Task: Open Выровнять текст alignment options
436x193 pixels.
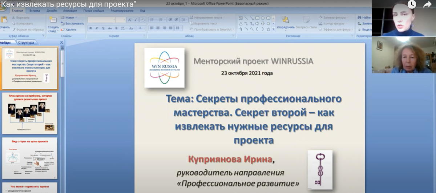Action: (205, 24)
